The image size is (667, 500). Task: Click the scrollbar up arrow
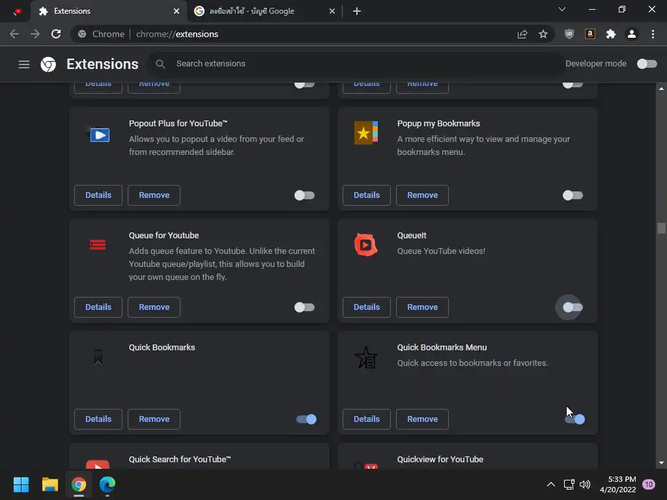661,89
